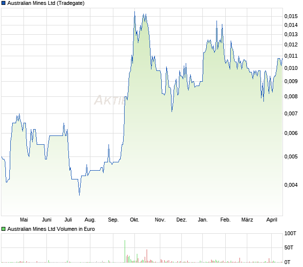Click the 0,009 price axis value
The width and height of the screenshot is (303, 267).
(291, 81)
